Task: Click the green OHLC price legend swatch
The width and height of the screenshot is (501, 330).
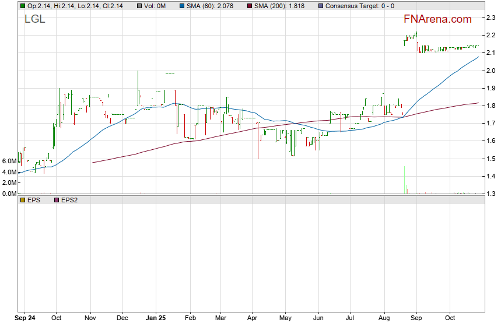Action: (x=23, y=6)
